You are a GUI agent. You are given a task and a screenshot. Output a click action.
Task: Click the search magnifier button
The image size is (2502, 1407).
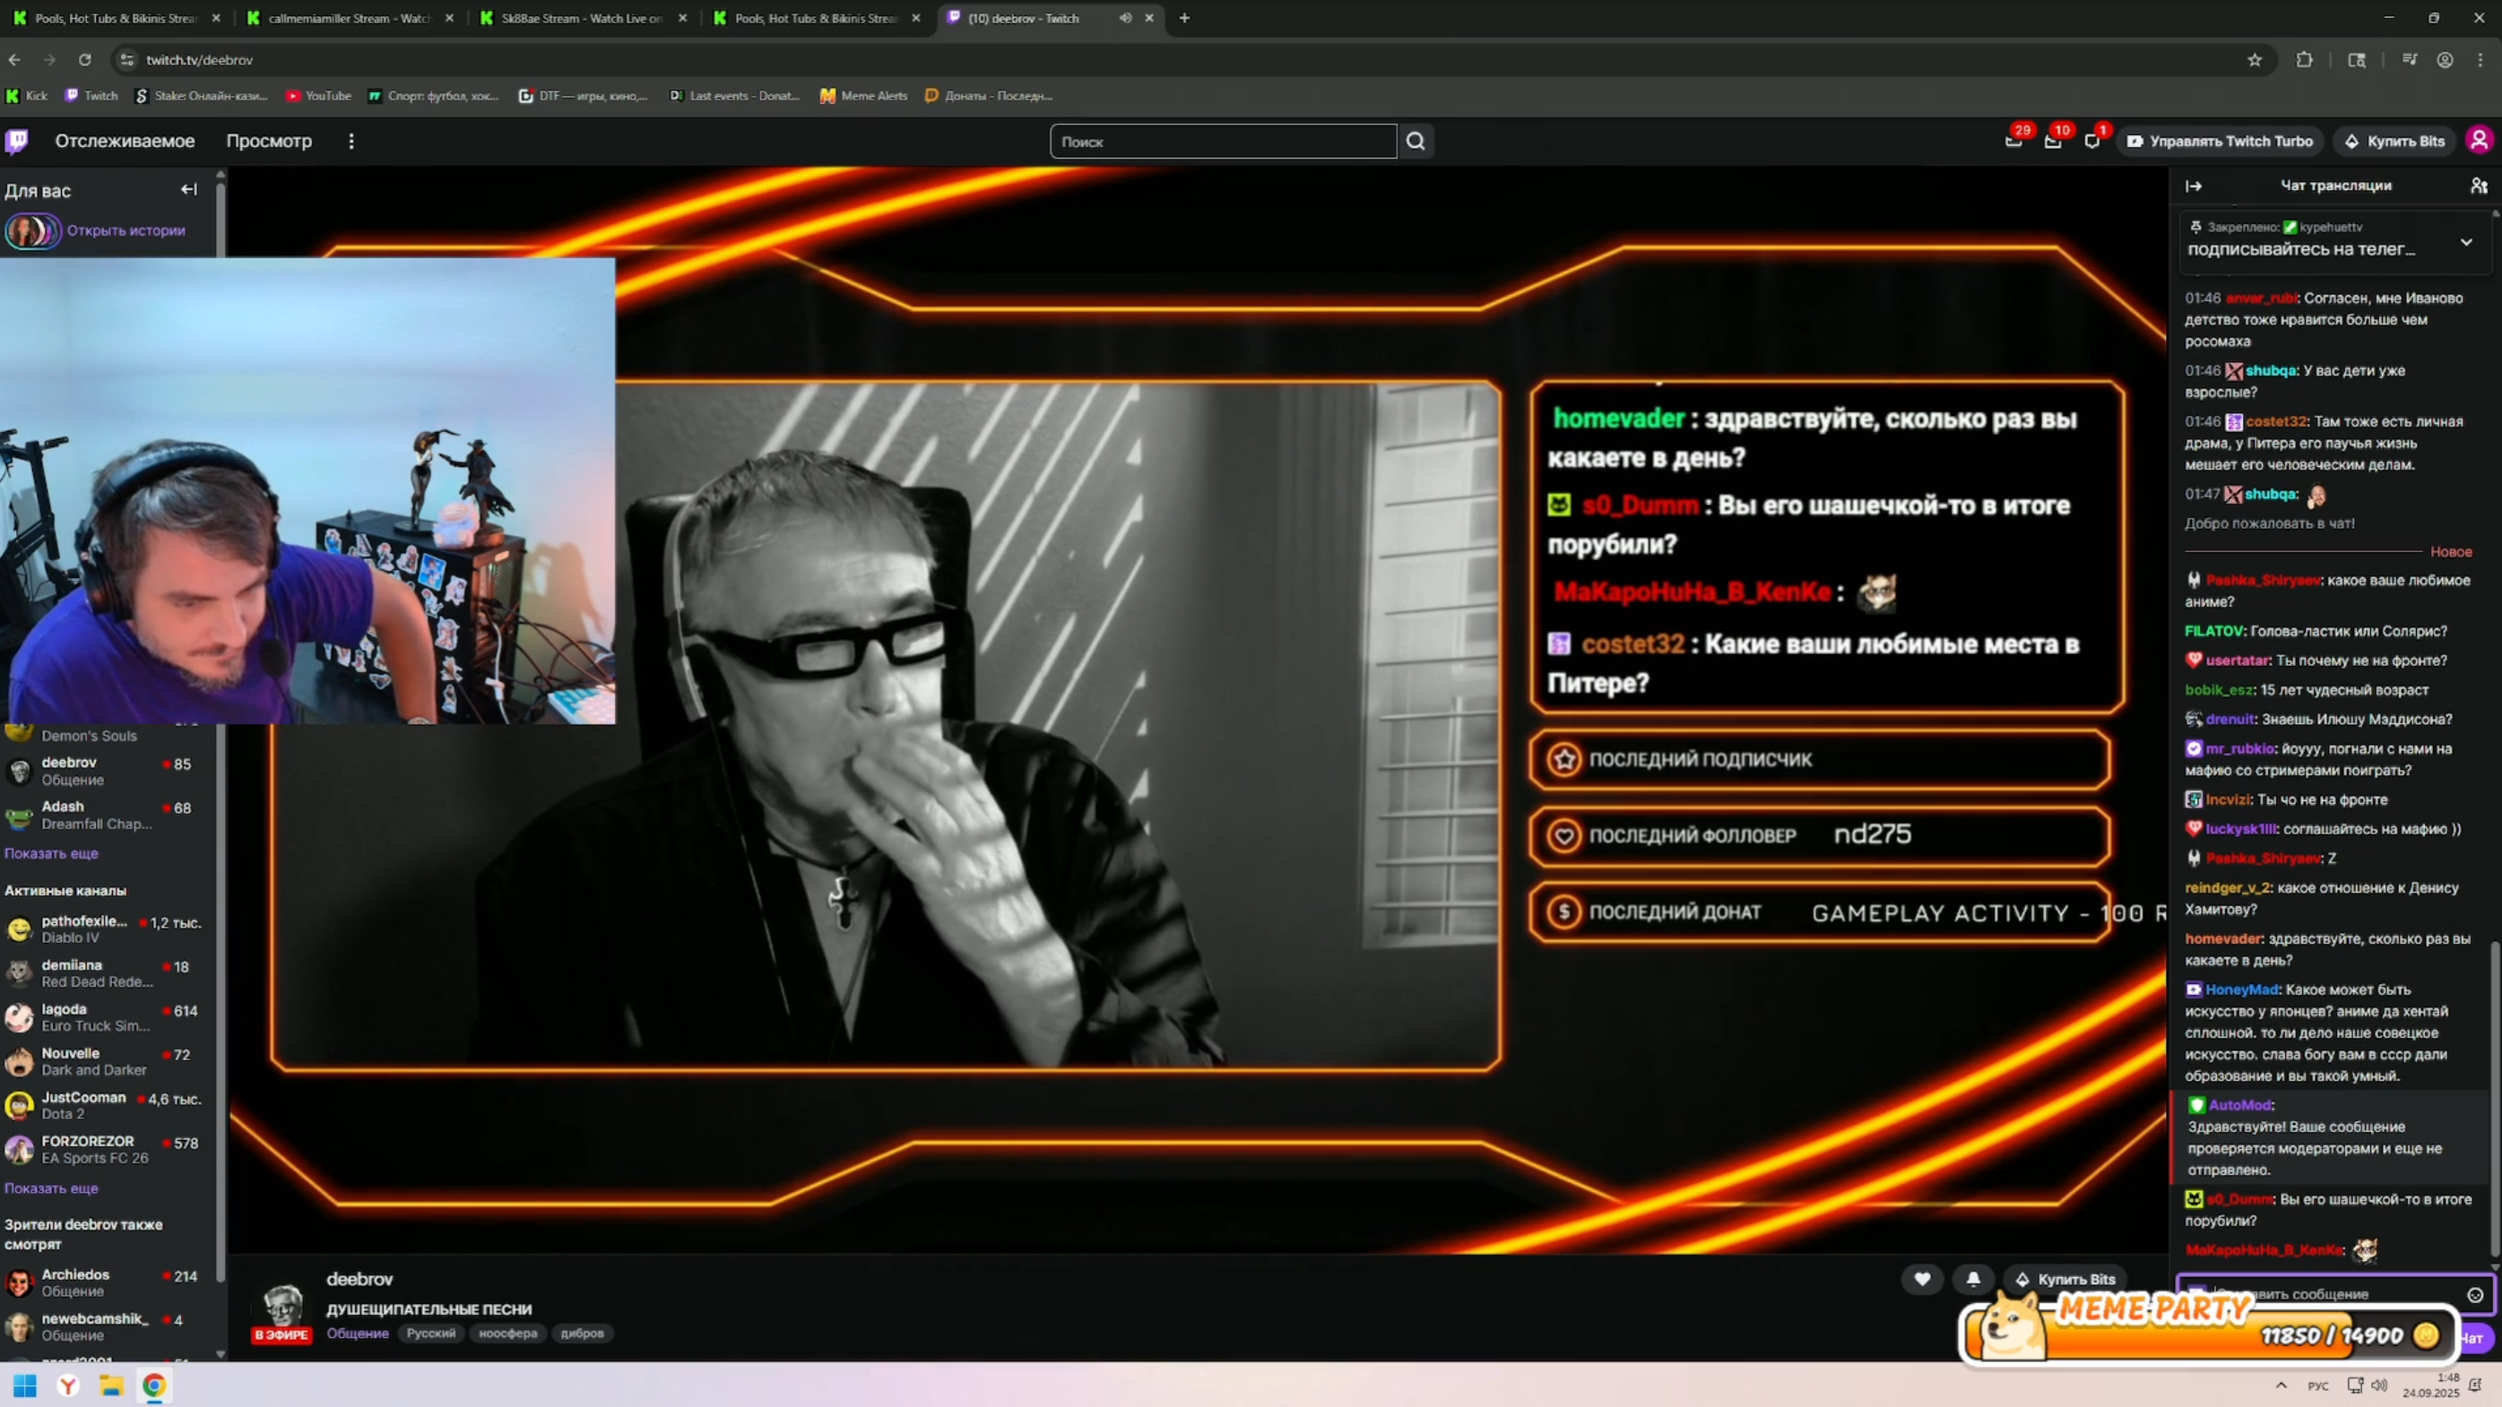click(x=1415, y=141)
